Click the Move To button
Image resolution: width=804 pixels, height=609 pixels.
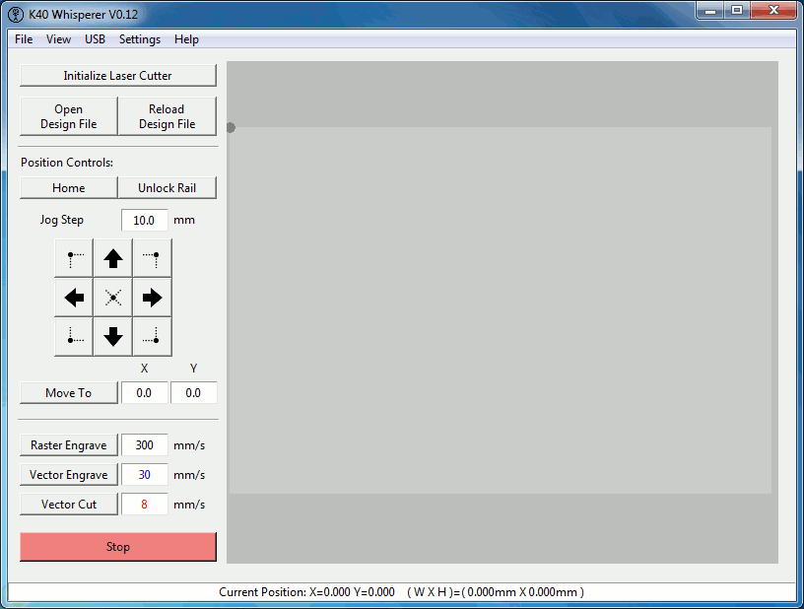point(69,392)
